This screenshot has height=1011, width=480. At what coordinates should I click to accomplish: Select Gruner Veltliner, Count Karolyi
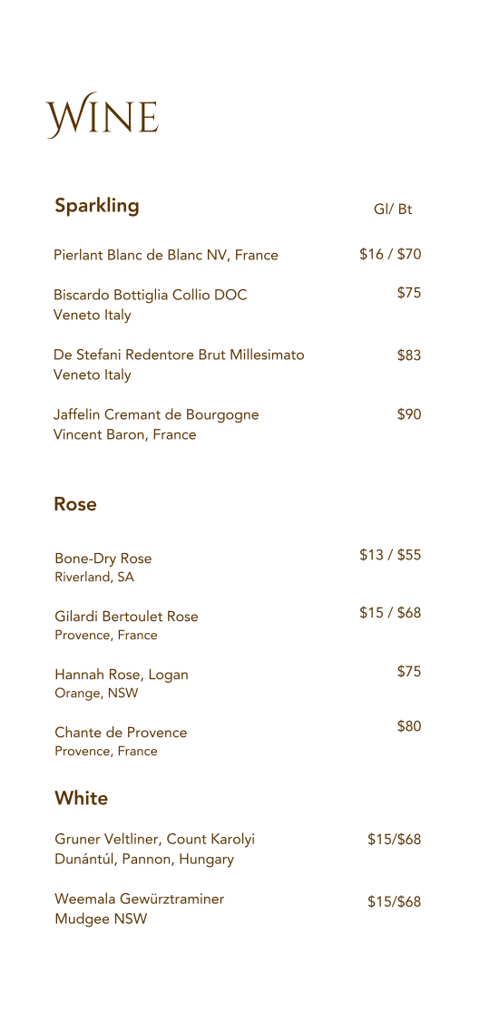pos(155,840)
